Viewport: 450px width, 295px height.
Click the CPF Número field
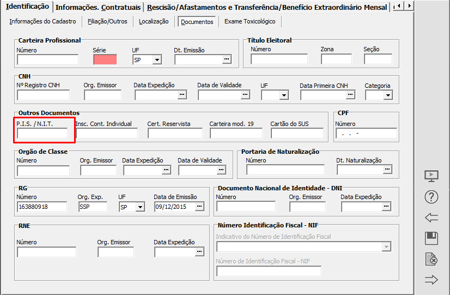(366, 133)
